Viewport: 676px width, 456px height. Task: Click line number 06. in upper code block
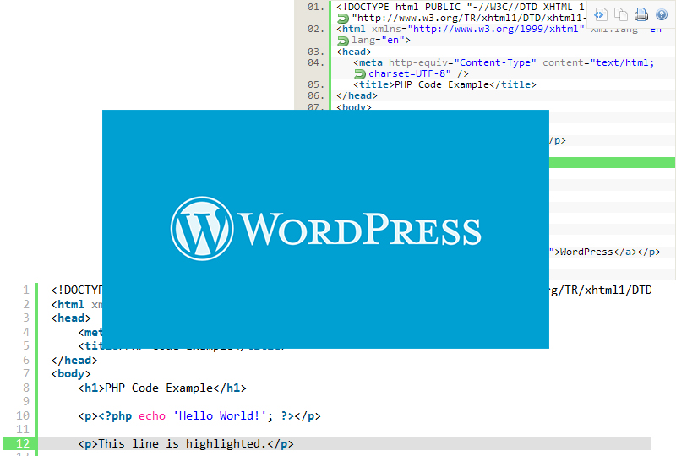tap(315, 95)
